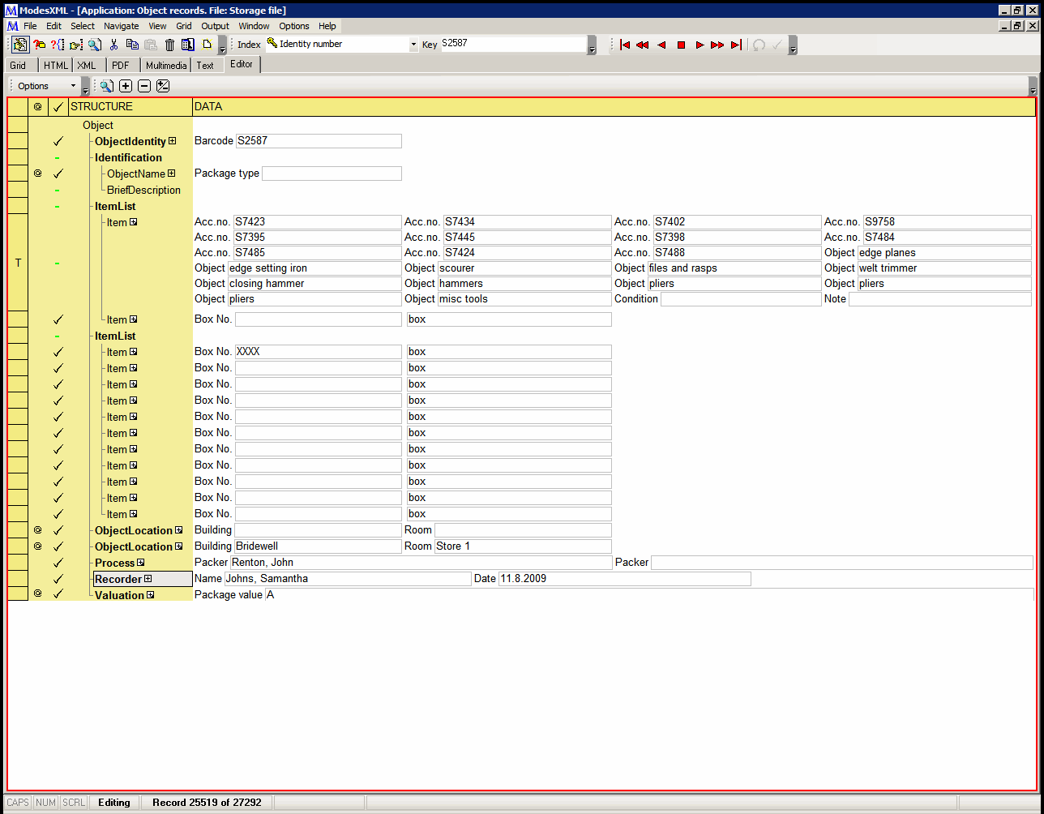
Task: Toggle the checkmark beside the Valuation row
Action: tap(58, 595)
